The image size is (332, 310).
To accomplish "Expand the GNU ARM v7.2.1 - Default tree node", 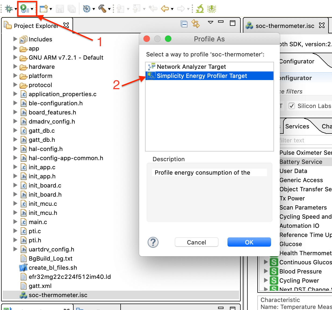I will click(15, 57).
